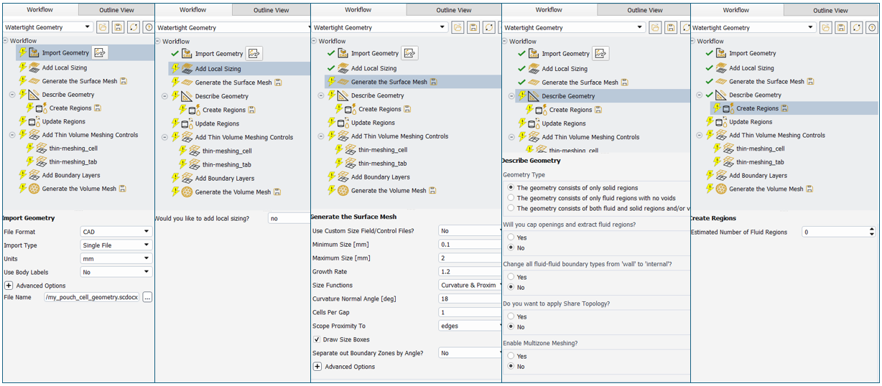Update Regions icon in Add Local Sizing panel tree

187,123
